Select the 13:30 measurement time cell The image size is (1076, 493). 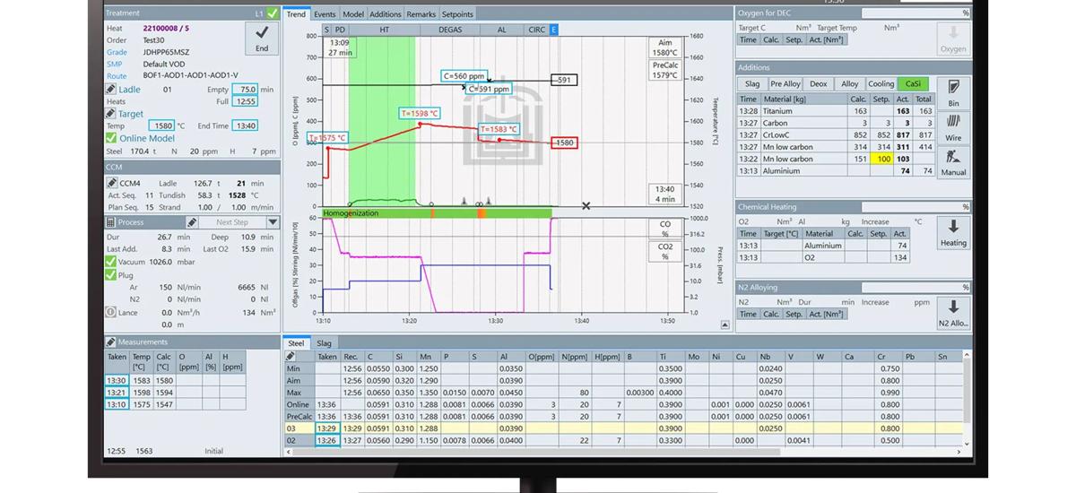tap(117, 381)
